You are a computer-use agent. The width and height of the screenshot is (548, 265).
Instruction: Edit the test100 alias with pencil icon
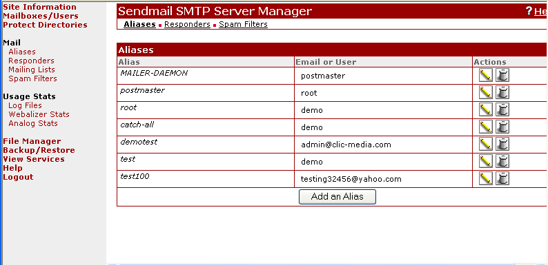point(485,178)
